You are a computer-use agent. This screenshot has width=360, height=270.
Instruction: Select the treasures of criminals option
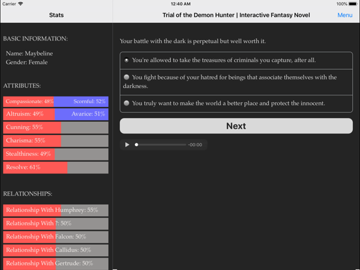[x=236, y=61]
